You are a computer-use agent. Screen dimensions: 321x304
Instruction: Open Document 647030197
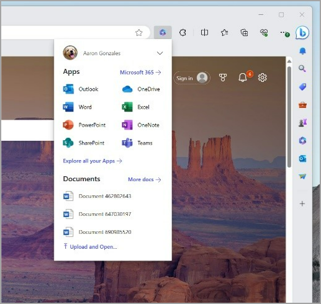point(97,214)
